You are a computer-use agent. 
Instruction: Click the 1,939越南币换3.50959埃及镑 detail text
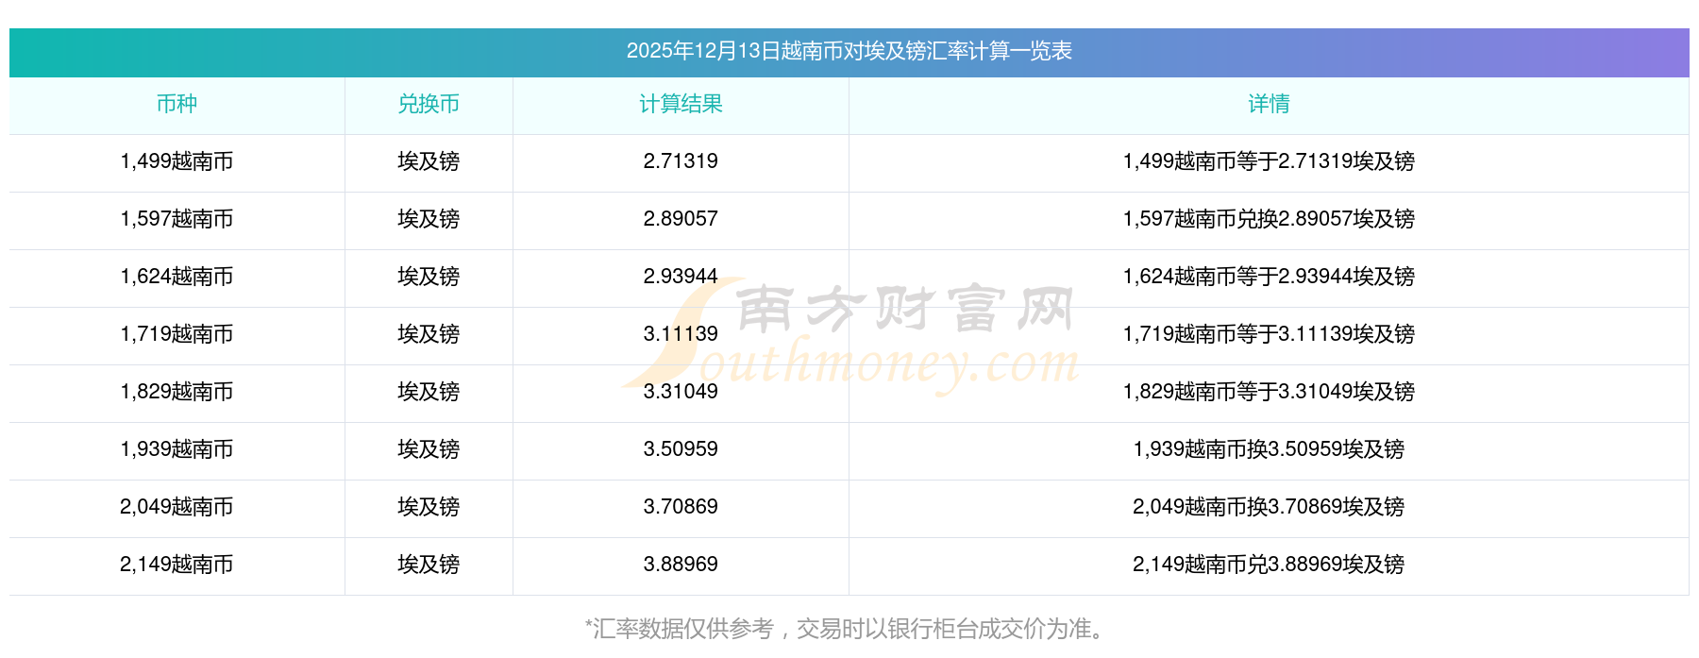(x=1269, y=449)
